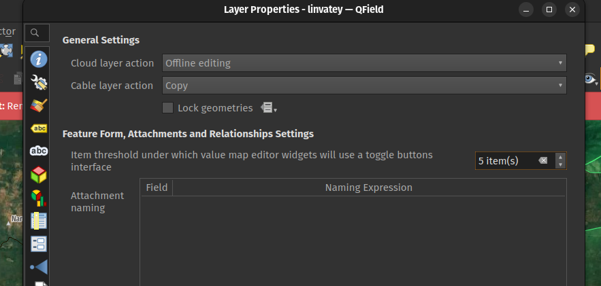Open the Attributes Form tab icon
Viewport: 601px width, 286px height.
[39, 244]
